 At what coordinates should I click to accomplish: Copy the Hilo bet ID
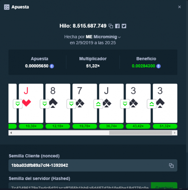(x=111, y=26)
